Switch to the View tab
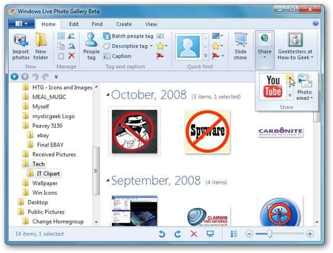 (151, 24)
